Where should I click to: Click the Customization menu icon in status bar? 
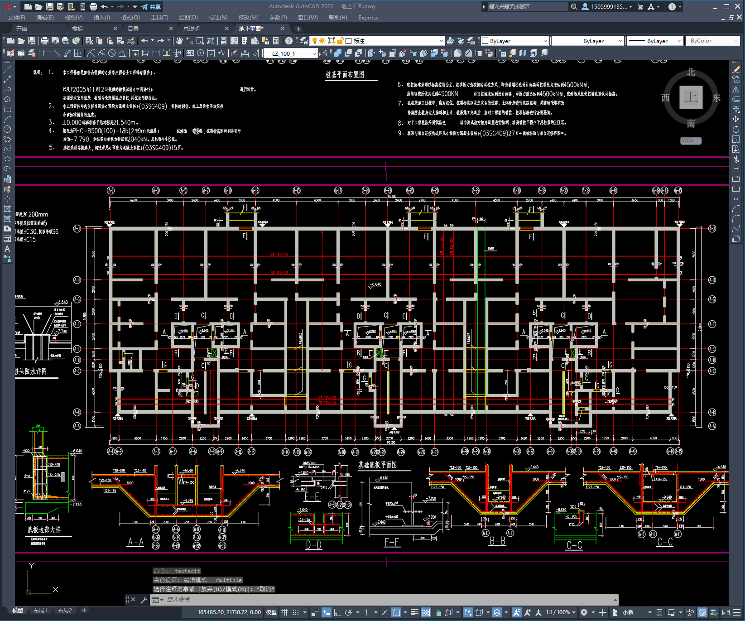(x=737, y=612)
